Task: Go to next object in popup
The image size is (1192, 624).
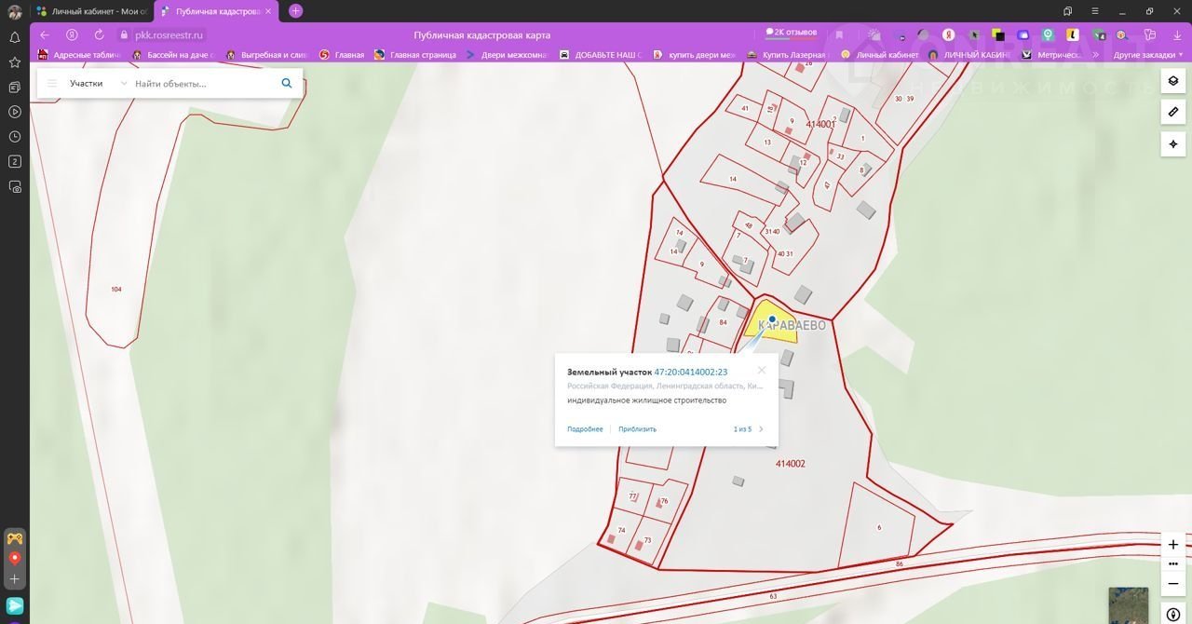Action: (761, 429)
